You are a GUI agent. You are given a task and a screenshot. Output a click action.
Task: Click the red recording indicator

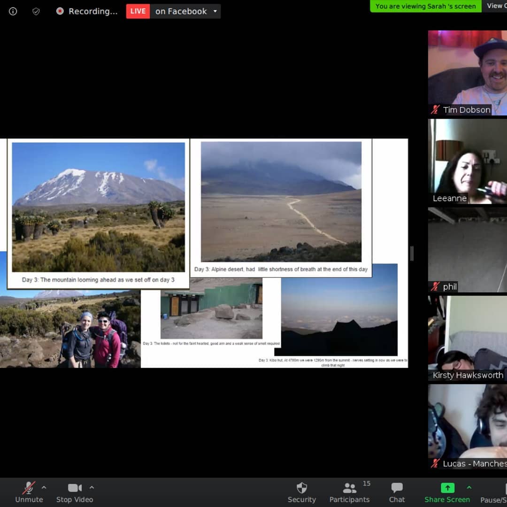(x=60, y=11)
